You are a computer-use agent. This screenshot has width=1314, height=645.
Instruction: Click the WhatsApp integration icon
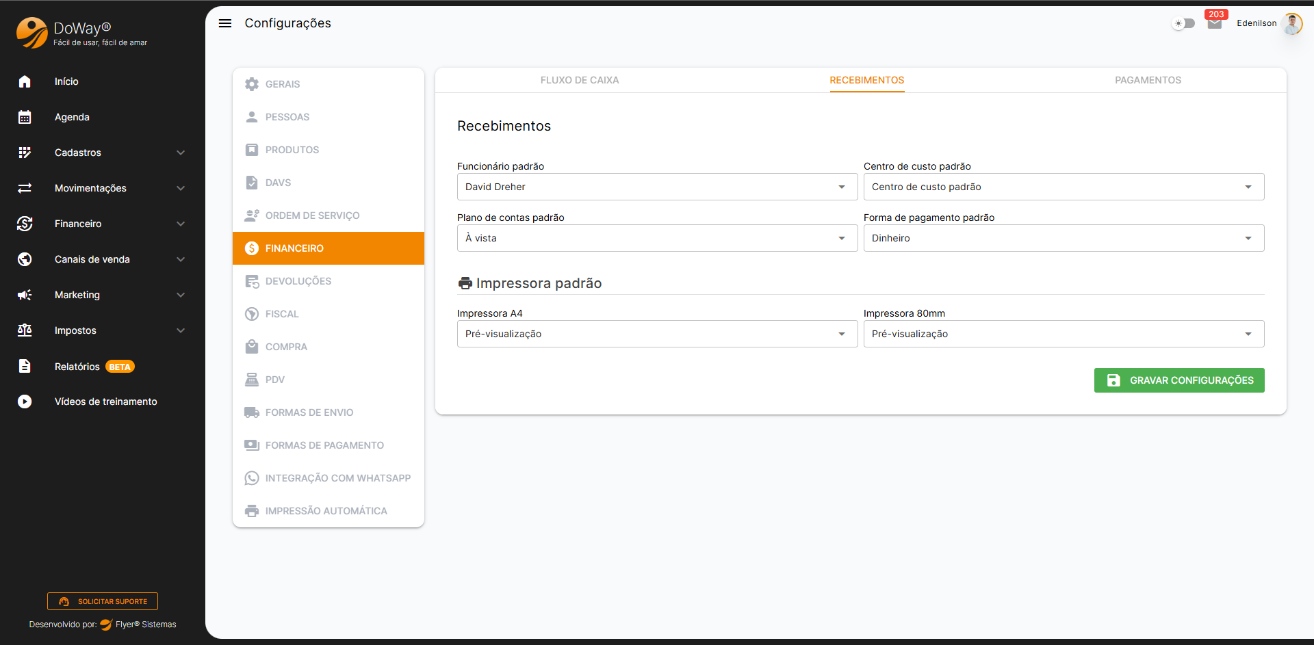(252, 478)
